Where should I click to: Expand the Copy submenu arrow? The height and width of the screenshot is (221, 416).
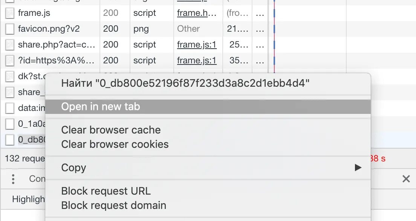(358, 167)
